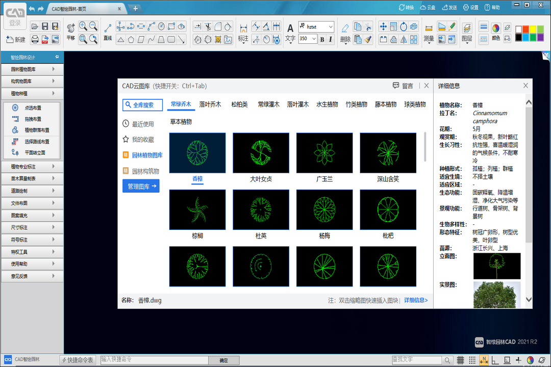
Task: Click the 测量 measure tool
Action: 429,32
